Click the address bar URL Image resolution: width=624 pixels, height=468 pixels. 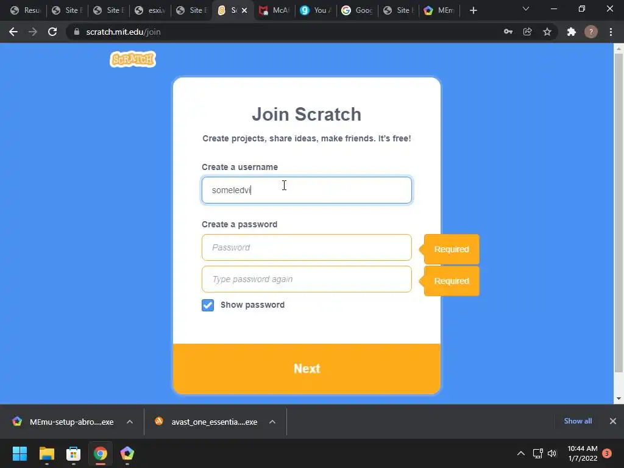click(x=123, y=32)
